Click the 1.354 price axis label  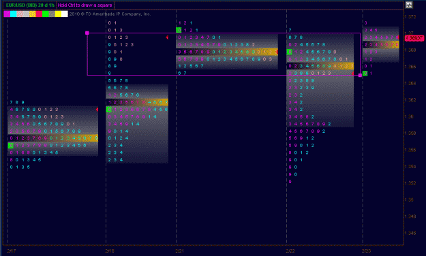(410, 166)
